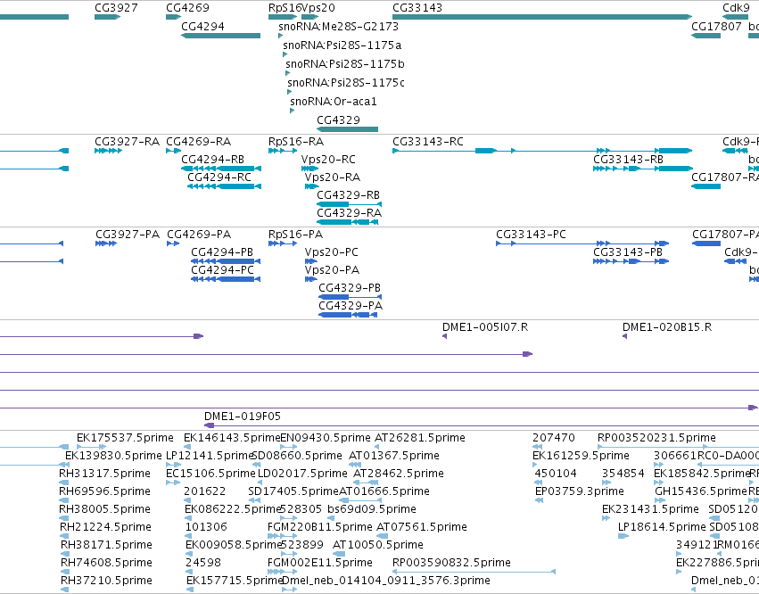Click the CG4294 gene bar
The image size is (759, 594).
(220, 36)
